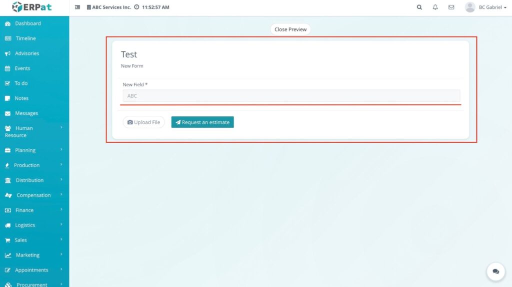This screenshot has height=287, width=512.
Task: Click the Test form title
Action: point(129,54)
